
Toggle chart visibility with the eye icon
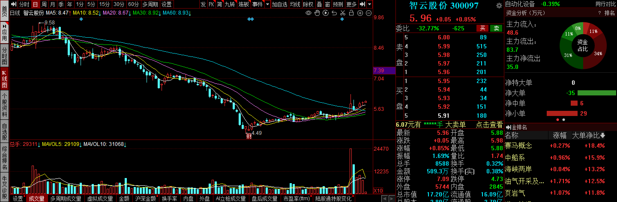(308, 13)
